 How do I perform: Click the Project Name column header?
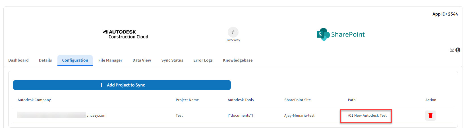coord(187,100)
